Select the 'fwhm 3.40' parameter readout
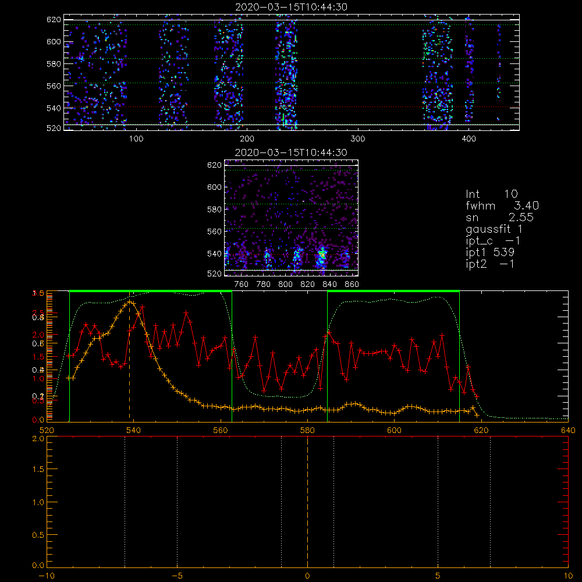The height and width of the screenshot is (582, 582). [502, 205]
